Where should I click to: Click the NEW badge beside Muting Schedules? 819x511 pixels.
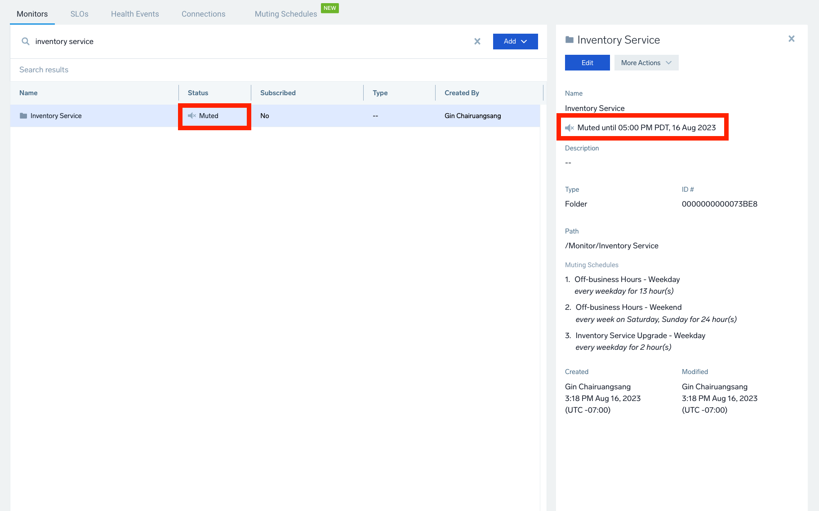coord(330,8)
